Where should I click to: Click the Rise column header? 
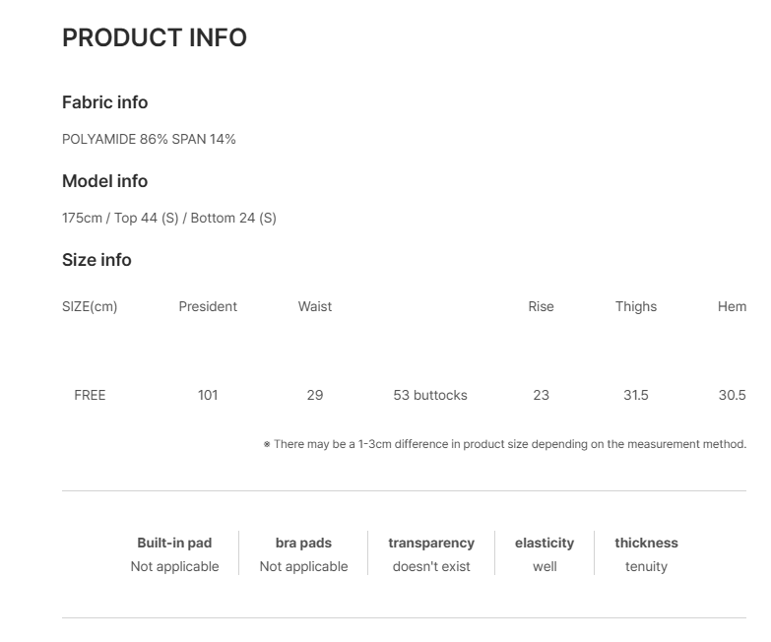pyautogui.click(x=541, y=307)
